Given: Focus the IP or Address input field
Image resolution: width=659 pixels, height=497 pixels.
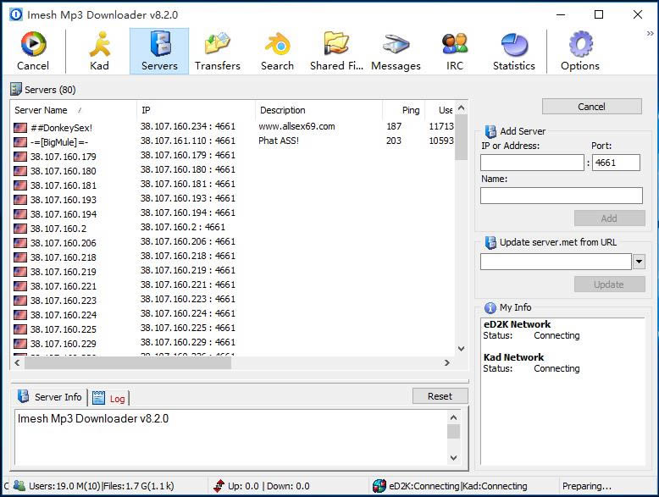Looking at the screenshot, I should pyautogui.click(x=532, y=163).
